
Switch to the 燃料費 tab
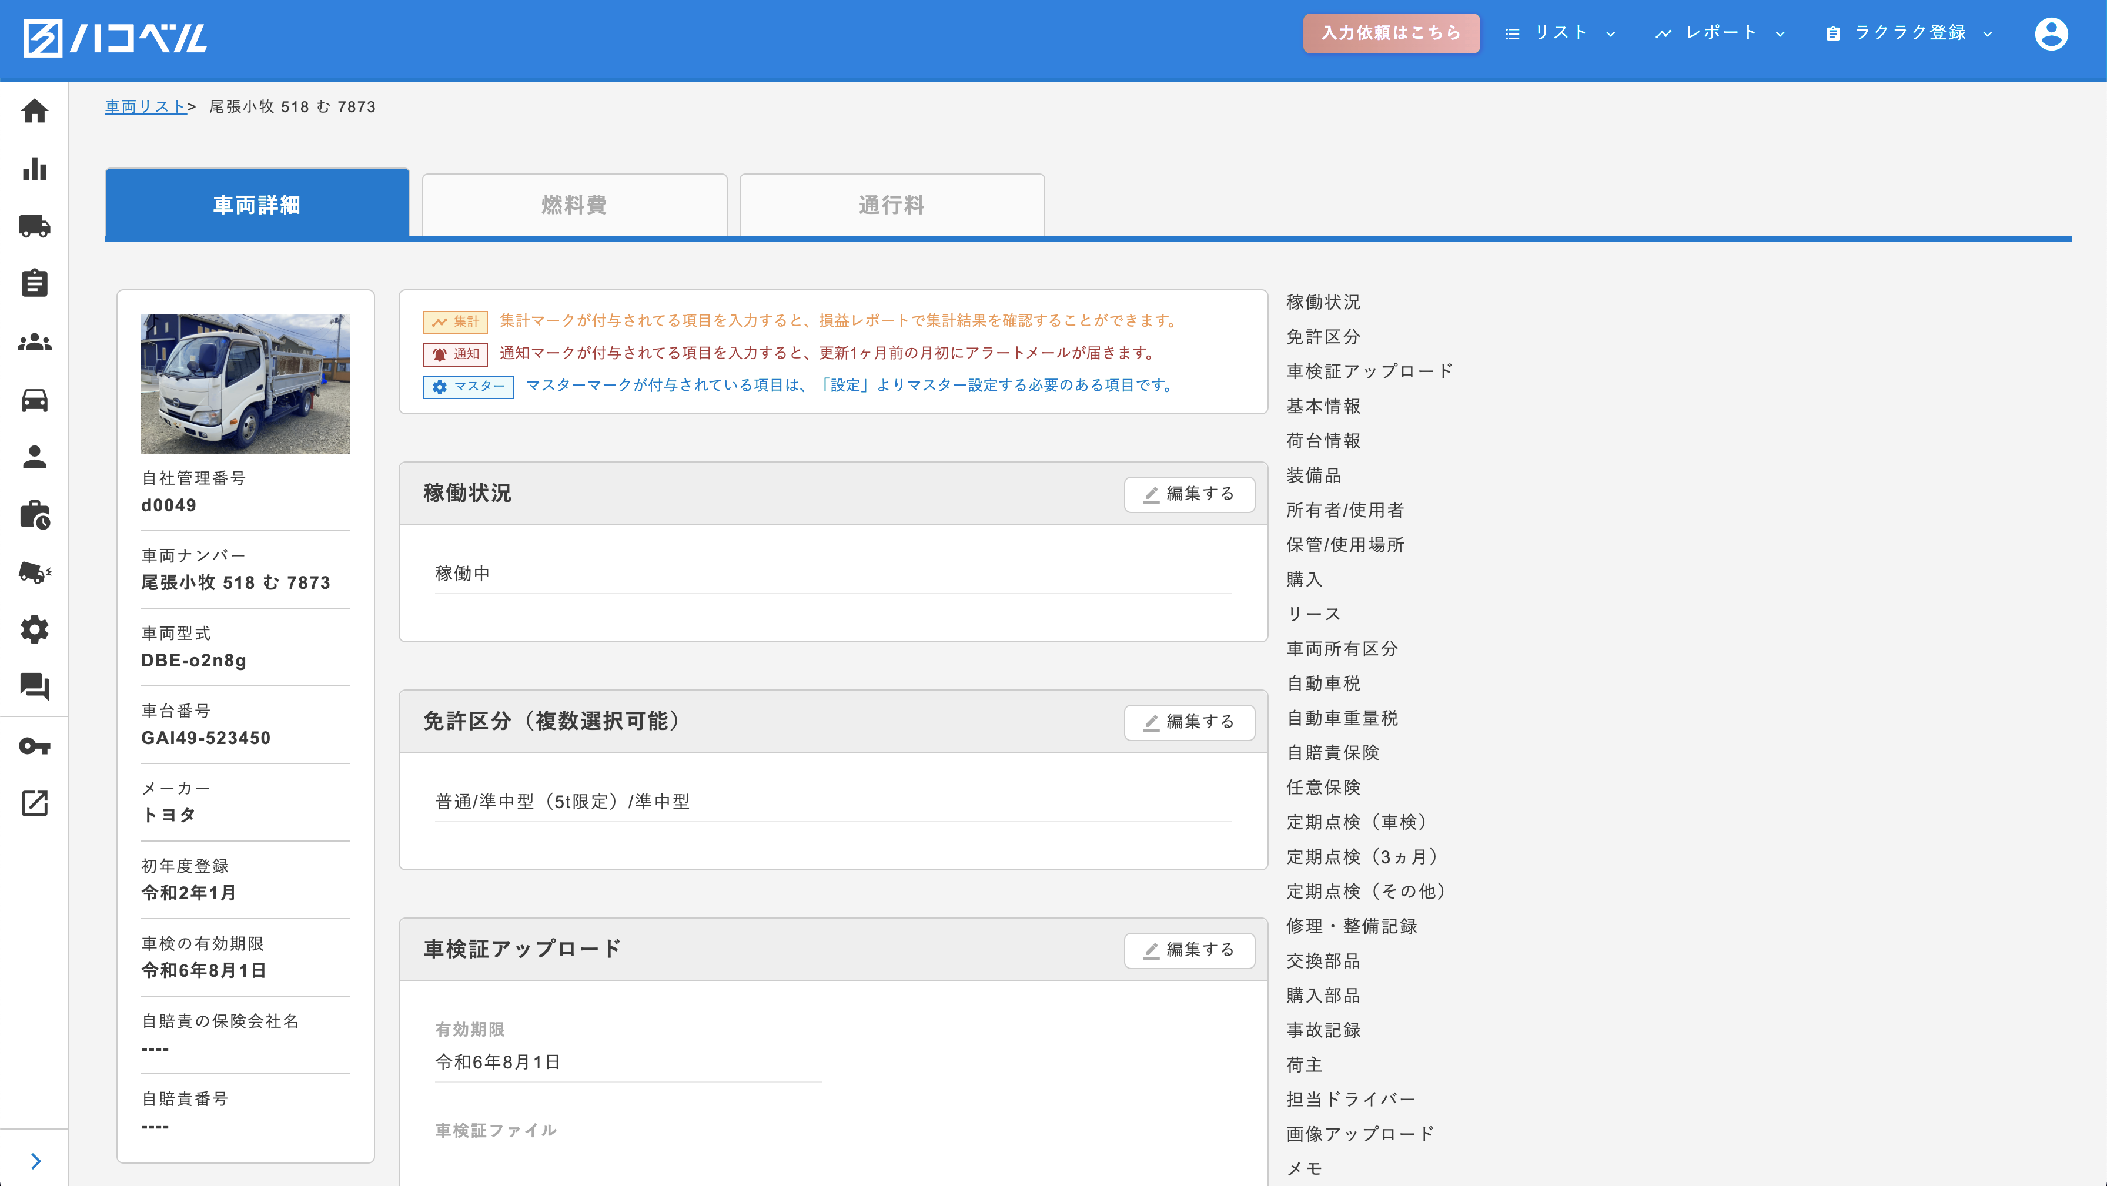tap(574, 205)
